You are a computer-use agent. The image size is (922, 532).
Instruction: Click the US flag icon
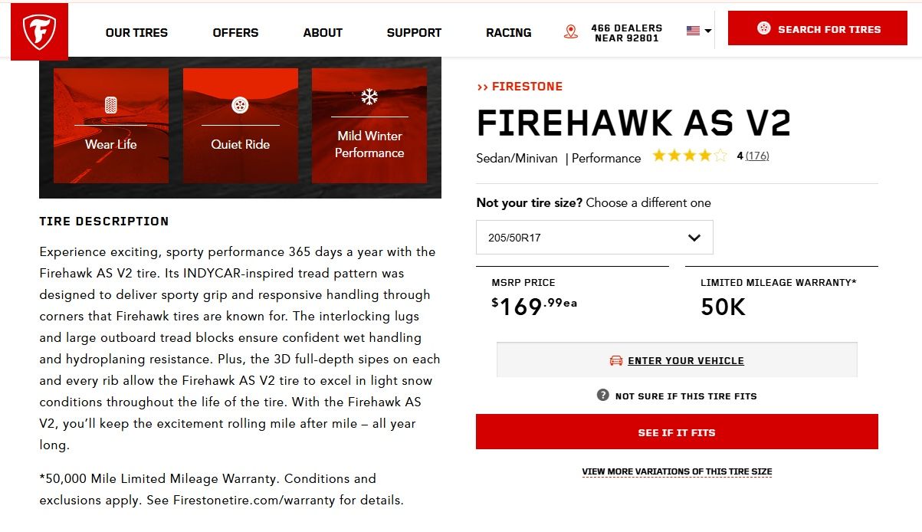(x=693, y=31)
